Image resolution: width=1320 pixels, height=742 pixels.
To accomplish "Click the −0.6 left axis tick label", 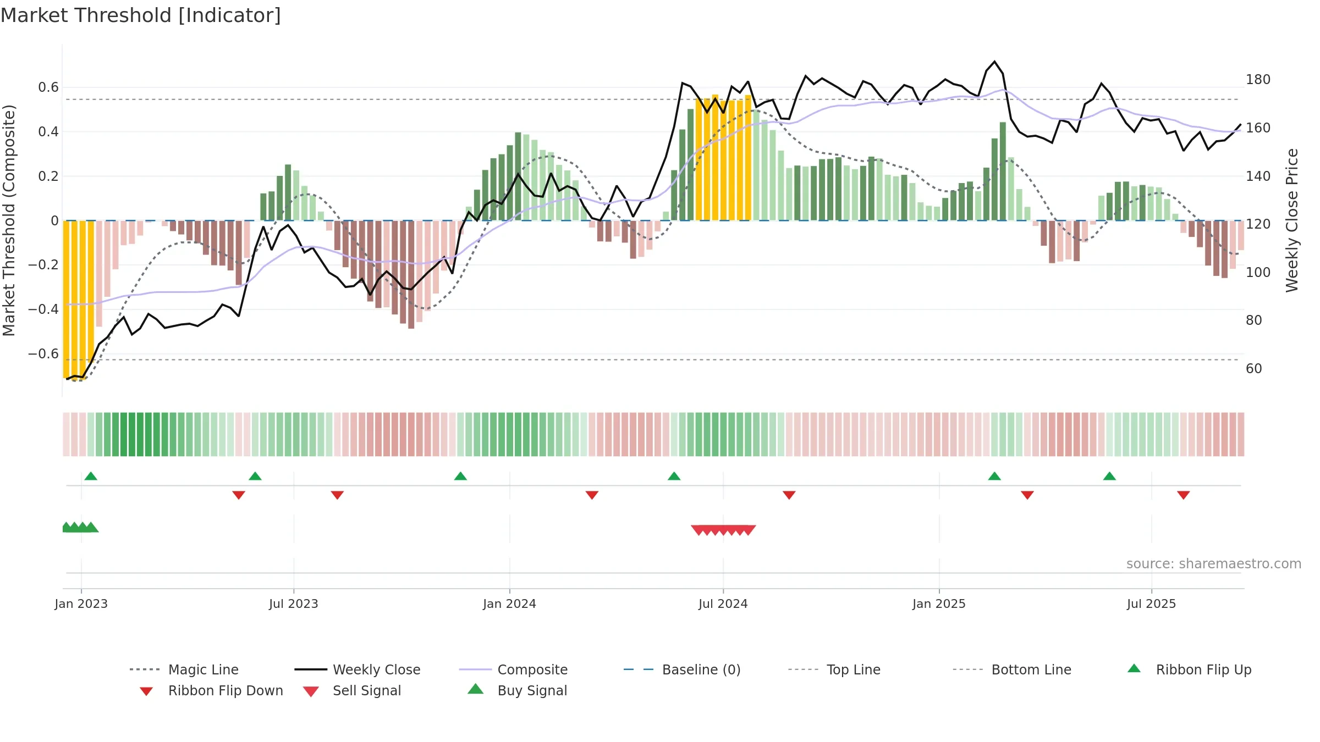I will (43, 353).
